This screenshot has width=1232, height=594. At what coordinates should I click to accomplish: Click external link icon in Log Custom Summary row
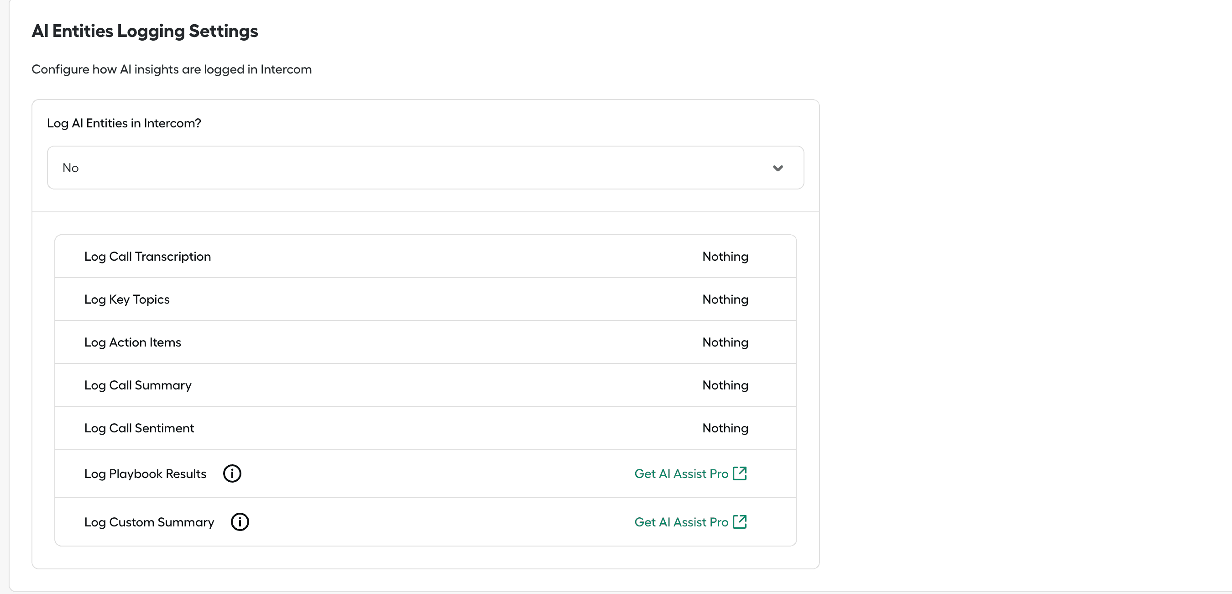740,521
